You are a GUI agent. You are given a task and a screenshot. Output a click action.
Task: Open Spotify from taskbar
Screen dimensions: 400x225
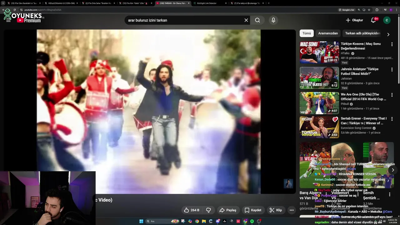click(252, 221)
